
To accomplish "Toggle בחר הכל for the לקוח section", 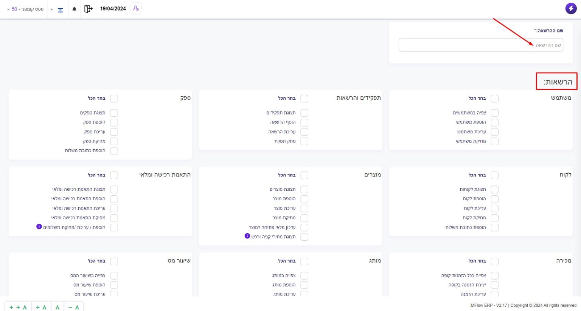I will point(494,175).
